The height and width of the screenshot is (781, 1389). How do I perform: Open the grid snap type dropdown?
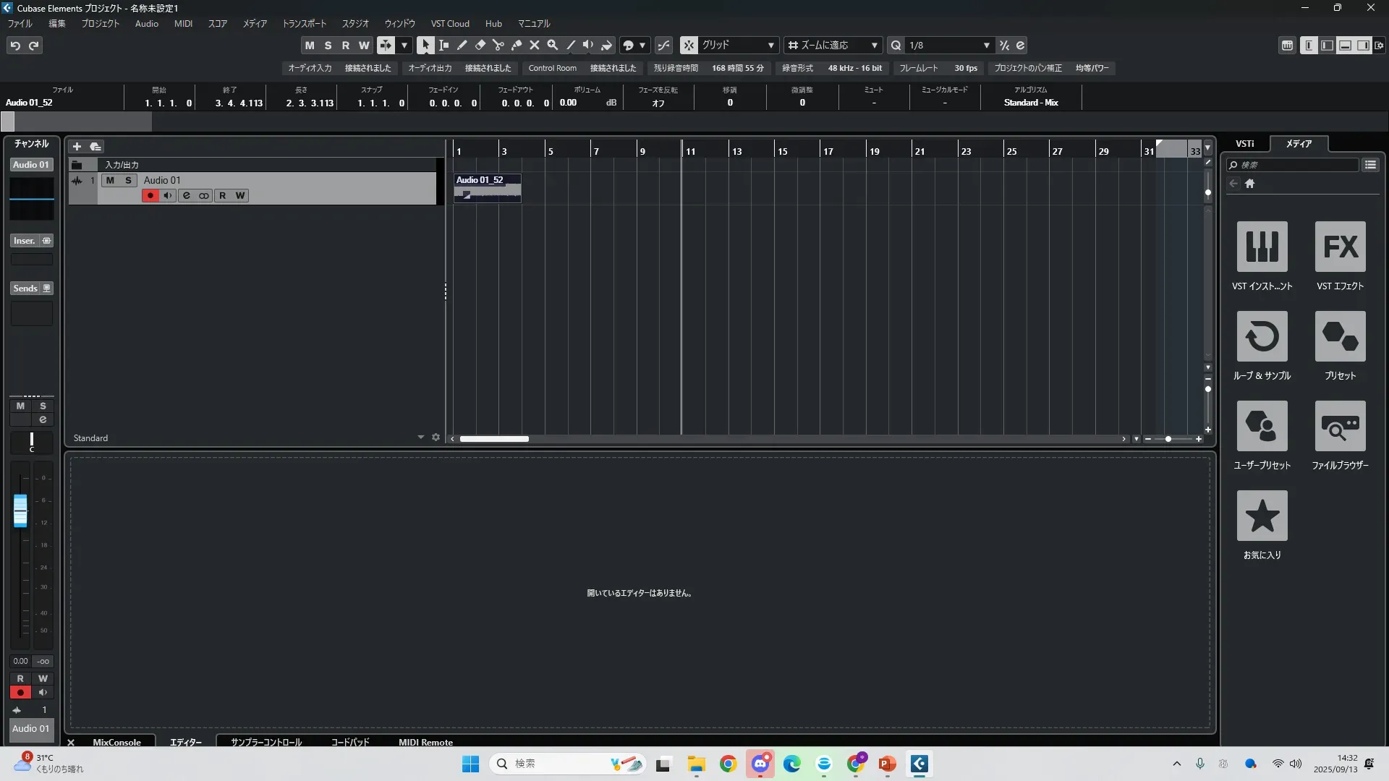pyautogui.click(x=770, y=45)
